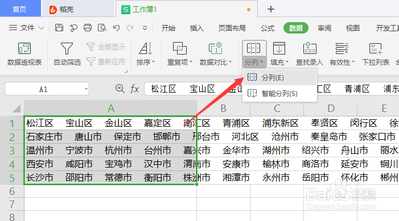Click cell containing 温州市 in row 3
Image resolution: width=399 pixels, height=221 pixels.
pyautogui.click(x=110, y=151)
